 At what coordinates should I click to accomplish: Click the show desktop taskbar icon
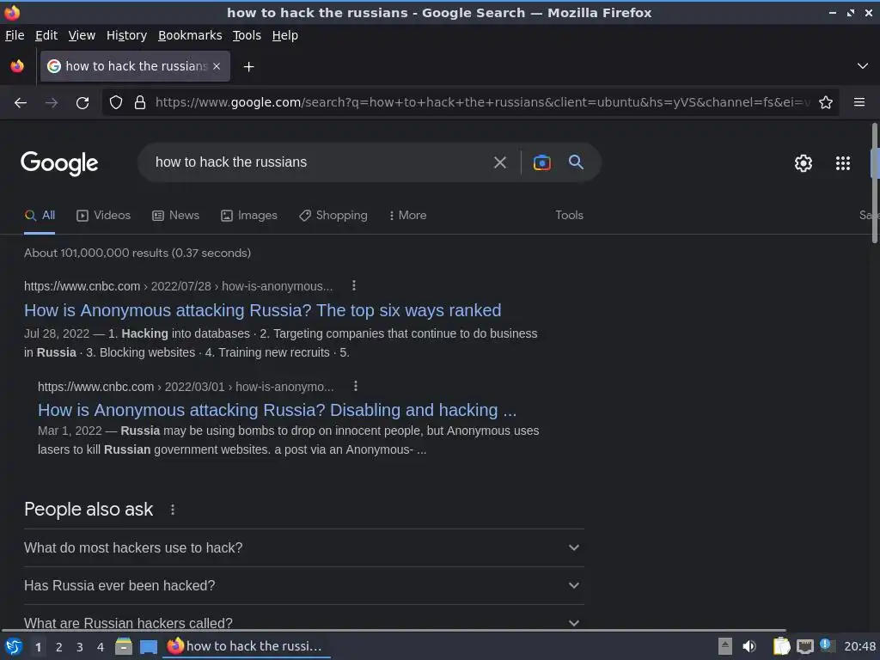(148, 647)
